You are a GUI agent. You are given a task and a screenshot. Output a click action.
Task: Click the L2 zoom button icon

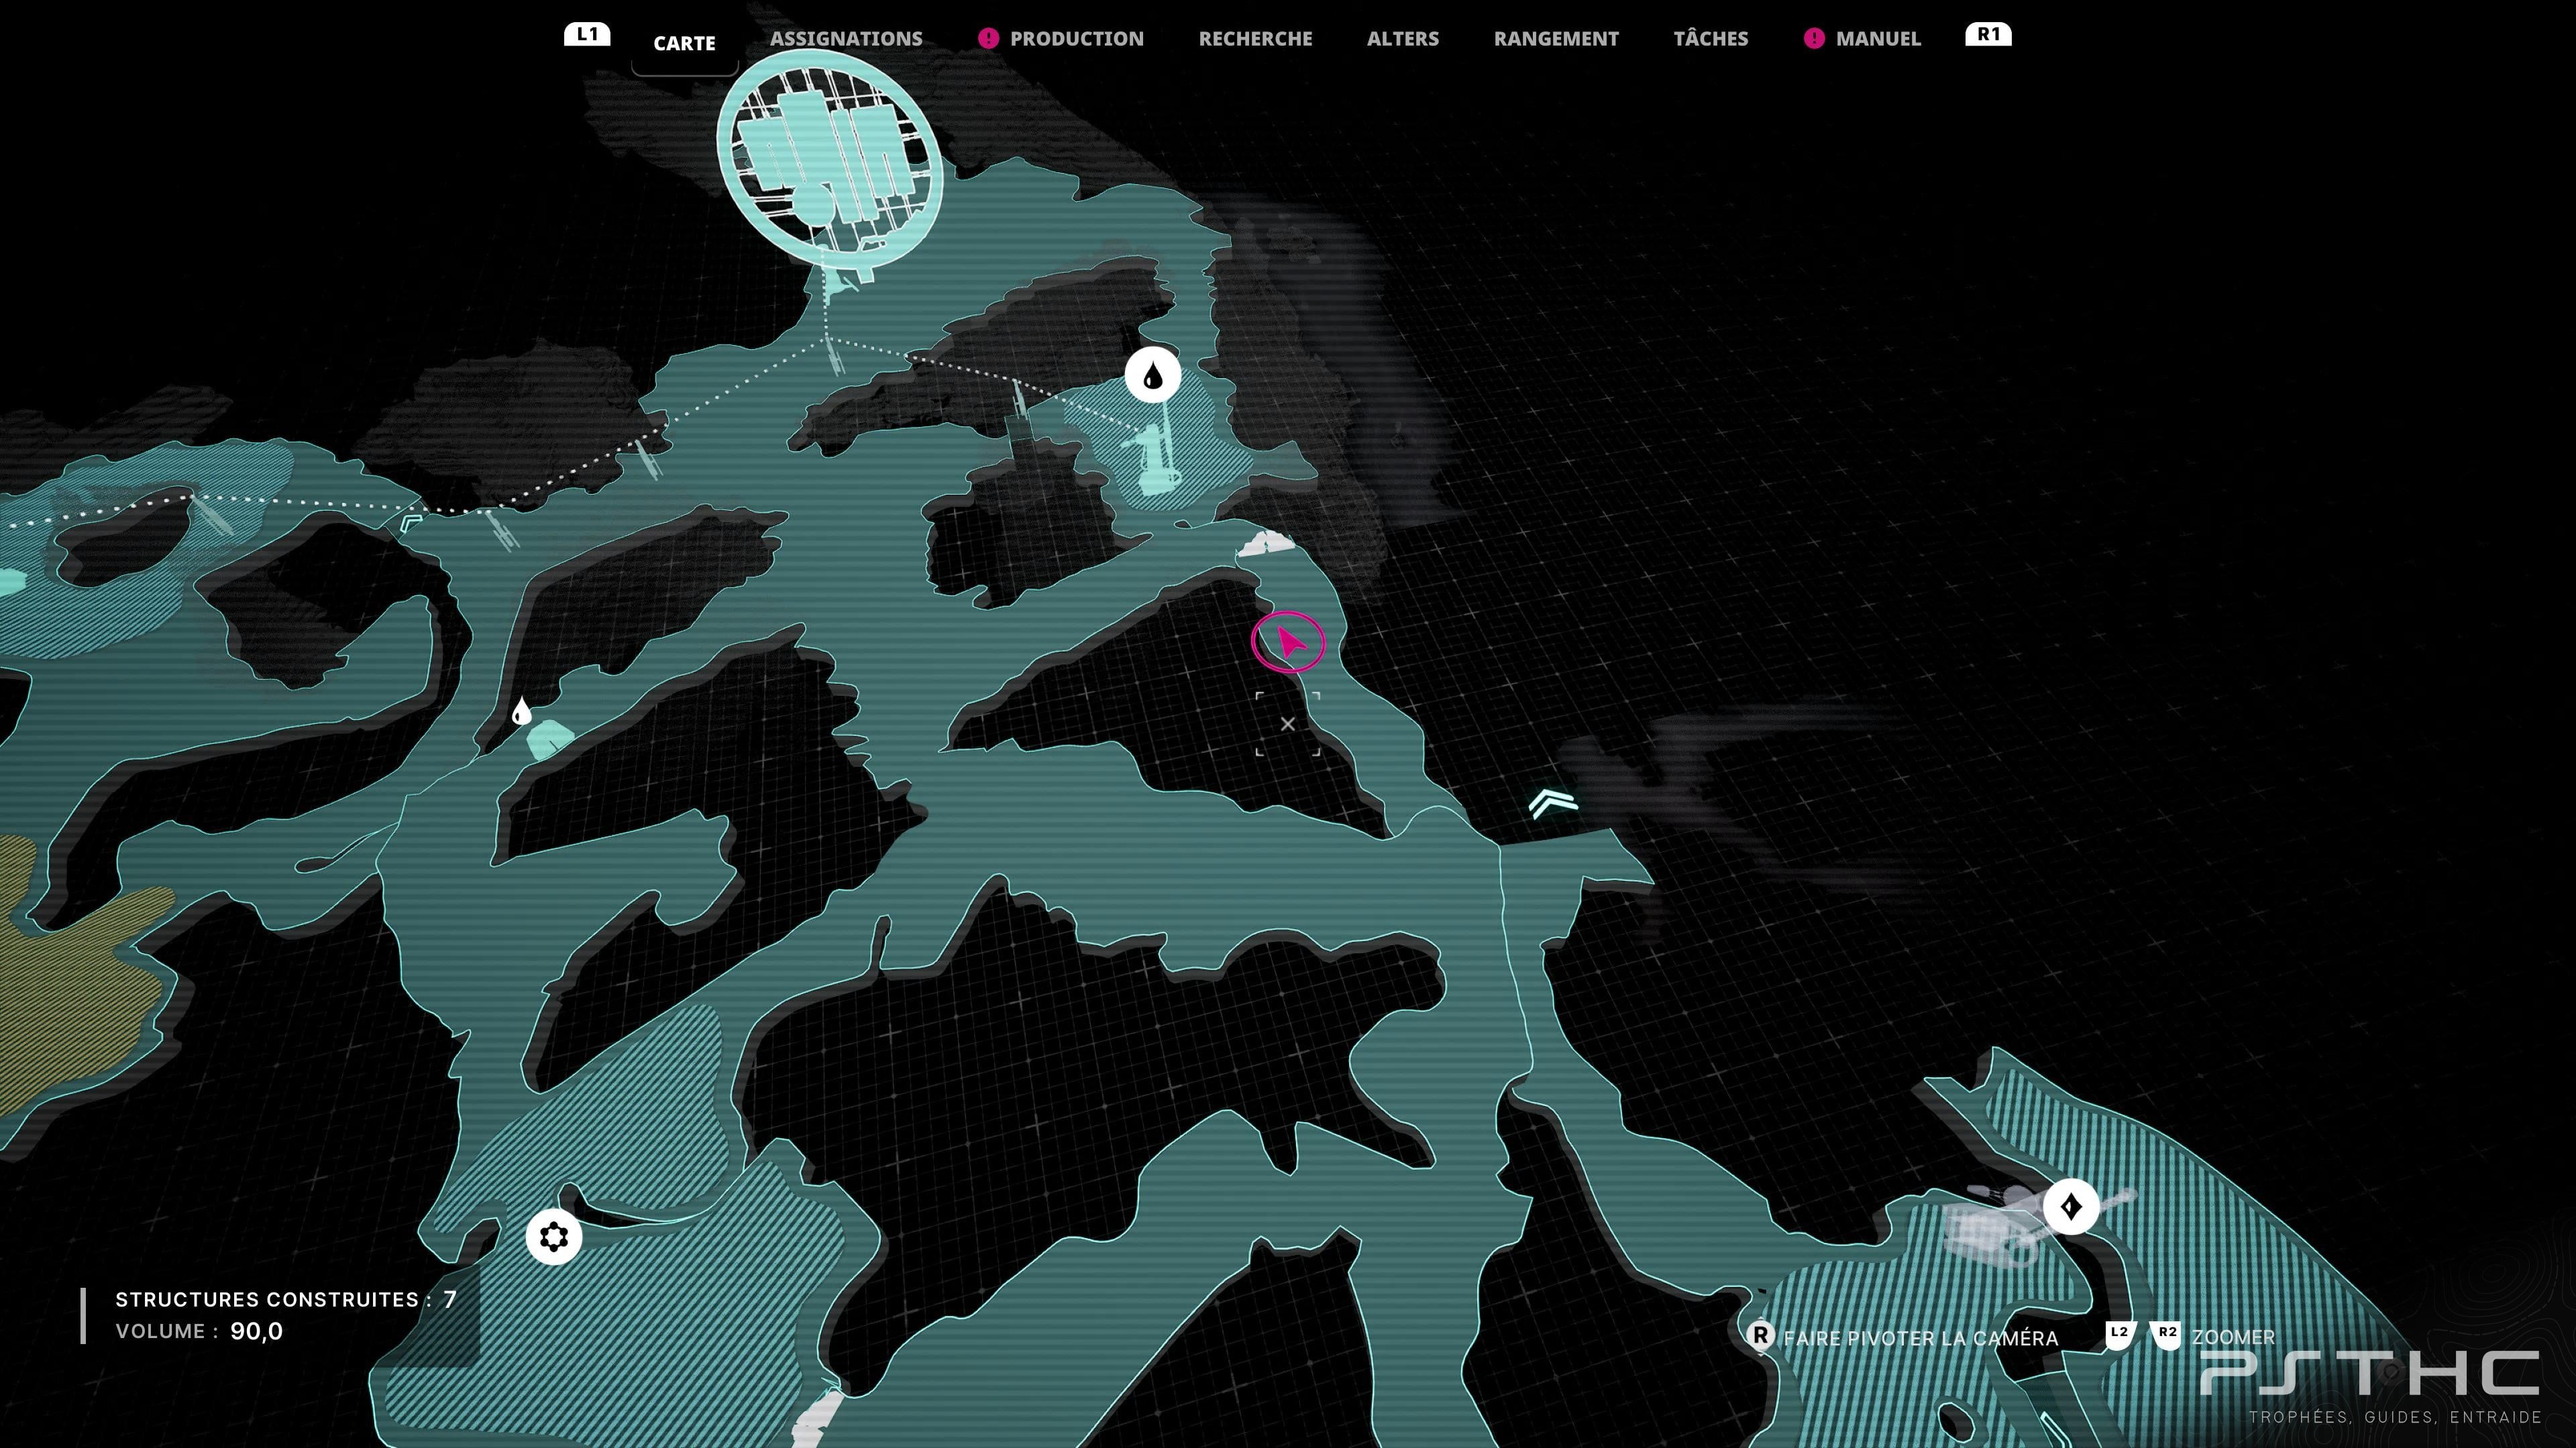[2120, 1335]
